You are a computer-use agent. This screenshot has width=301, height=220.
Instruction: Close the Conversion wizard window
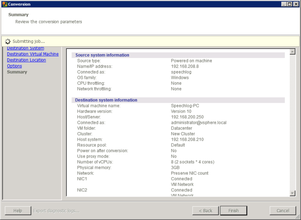click(296, 4)
